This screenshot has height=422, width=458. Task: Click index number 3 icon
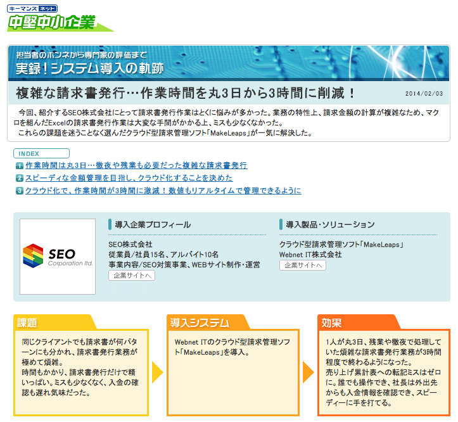tap(20, 191)
